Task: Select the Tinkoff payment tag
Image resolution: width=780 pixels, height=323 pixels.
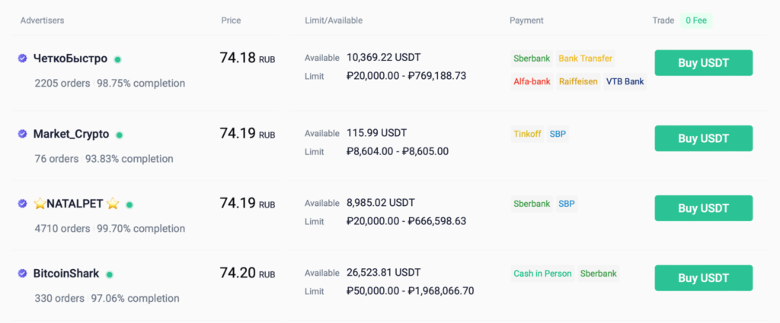Action: tap(527, 134)
